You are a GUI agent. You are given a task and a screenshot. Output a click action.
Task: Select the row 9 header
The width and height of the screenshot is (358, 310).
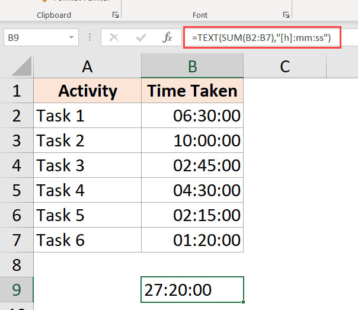point(16,290)
